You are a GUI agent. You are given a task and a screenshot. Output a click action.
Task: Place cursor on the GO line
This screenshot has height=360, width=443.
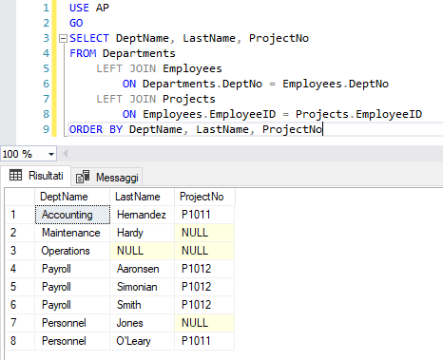(x=76, y=23)
